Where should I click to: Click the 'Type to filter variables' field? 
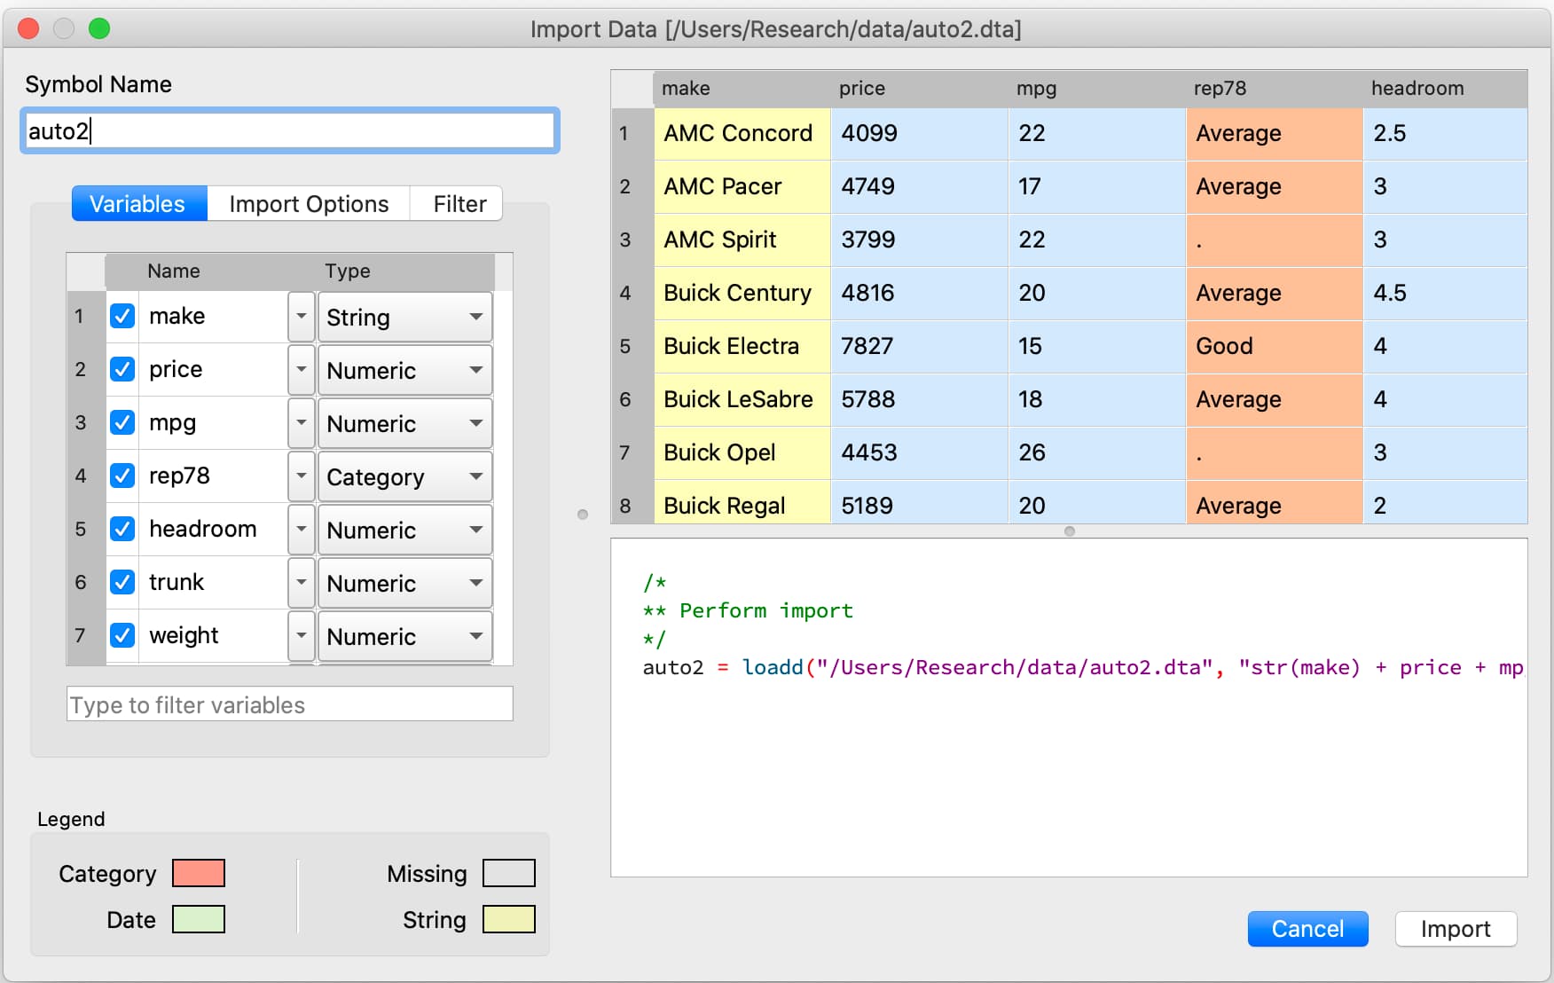point(289,704)
